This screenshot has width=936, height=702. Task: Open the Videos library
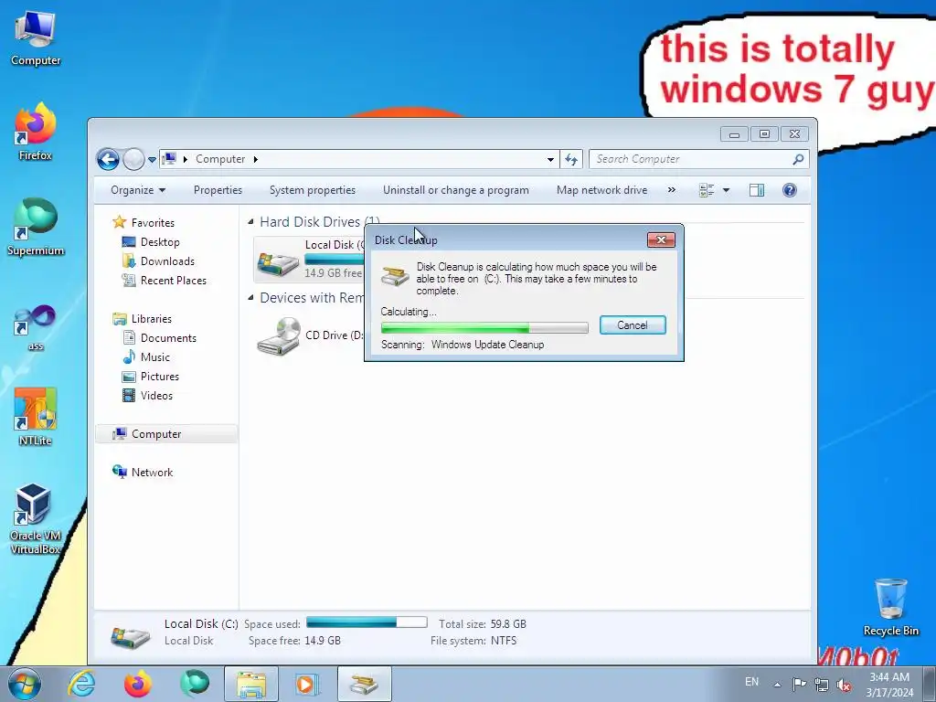tap(156, 395)
